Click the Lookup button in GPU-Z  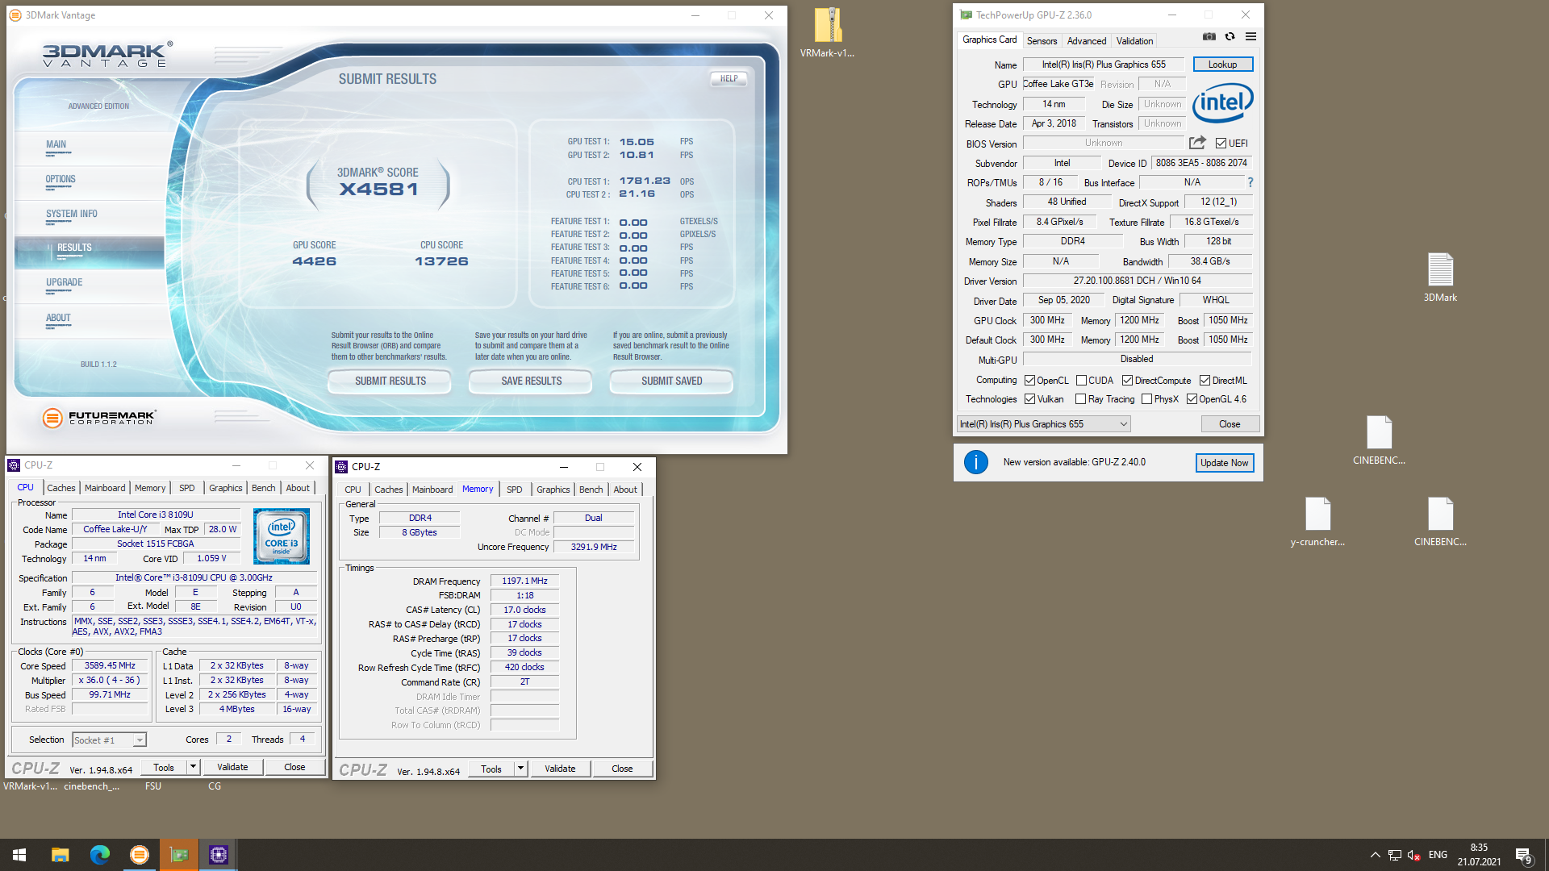pyautogui.click(x=1222, y=65)
